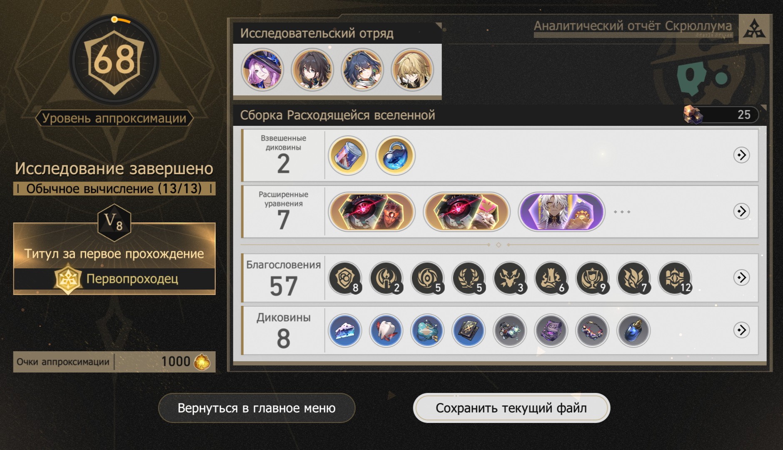Click the shield blessing icon with 8

tap(344, 278)
